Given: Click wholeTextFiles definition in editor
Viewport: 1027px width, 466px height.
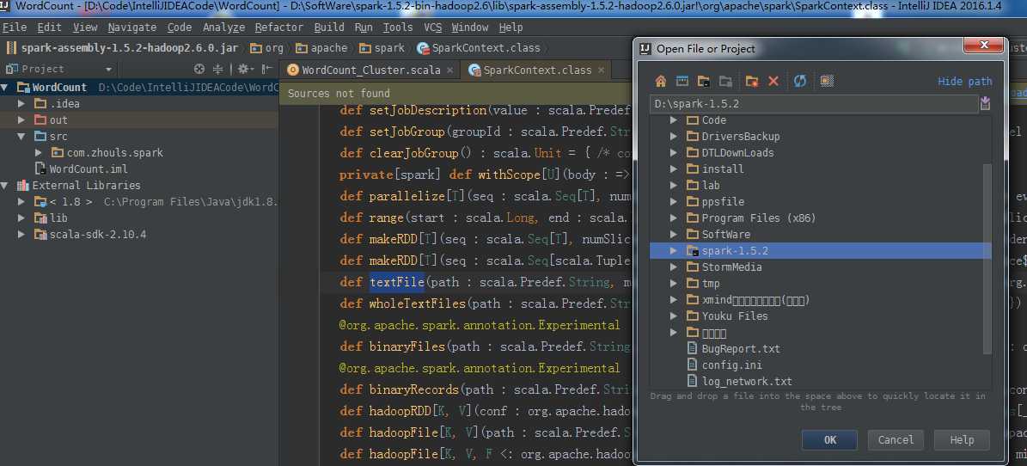Looking at the screenshot, I should [x=417, y=304].
